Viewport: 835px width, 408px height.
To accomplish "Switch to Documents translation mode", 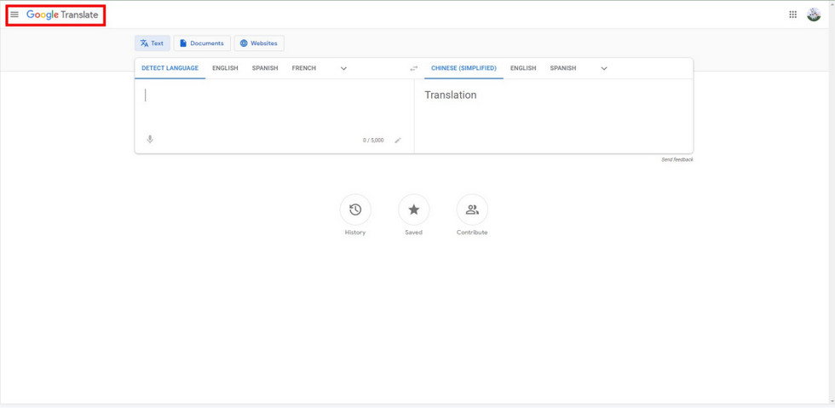I will pos(202,43).
